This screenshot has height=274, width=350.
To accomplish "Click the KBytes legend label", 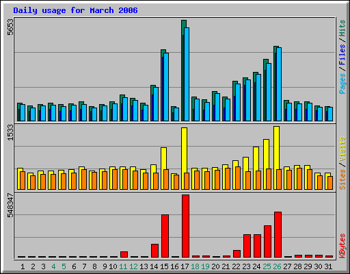I will coord(342,246).
